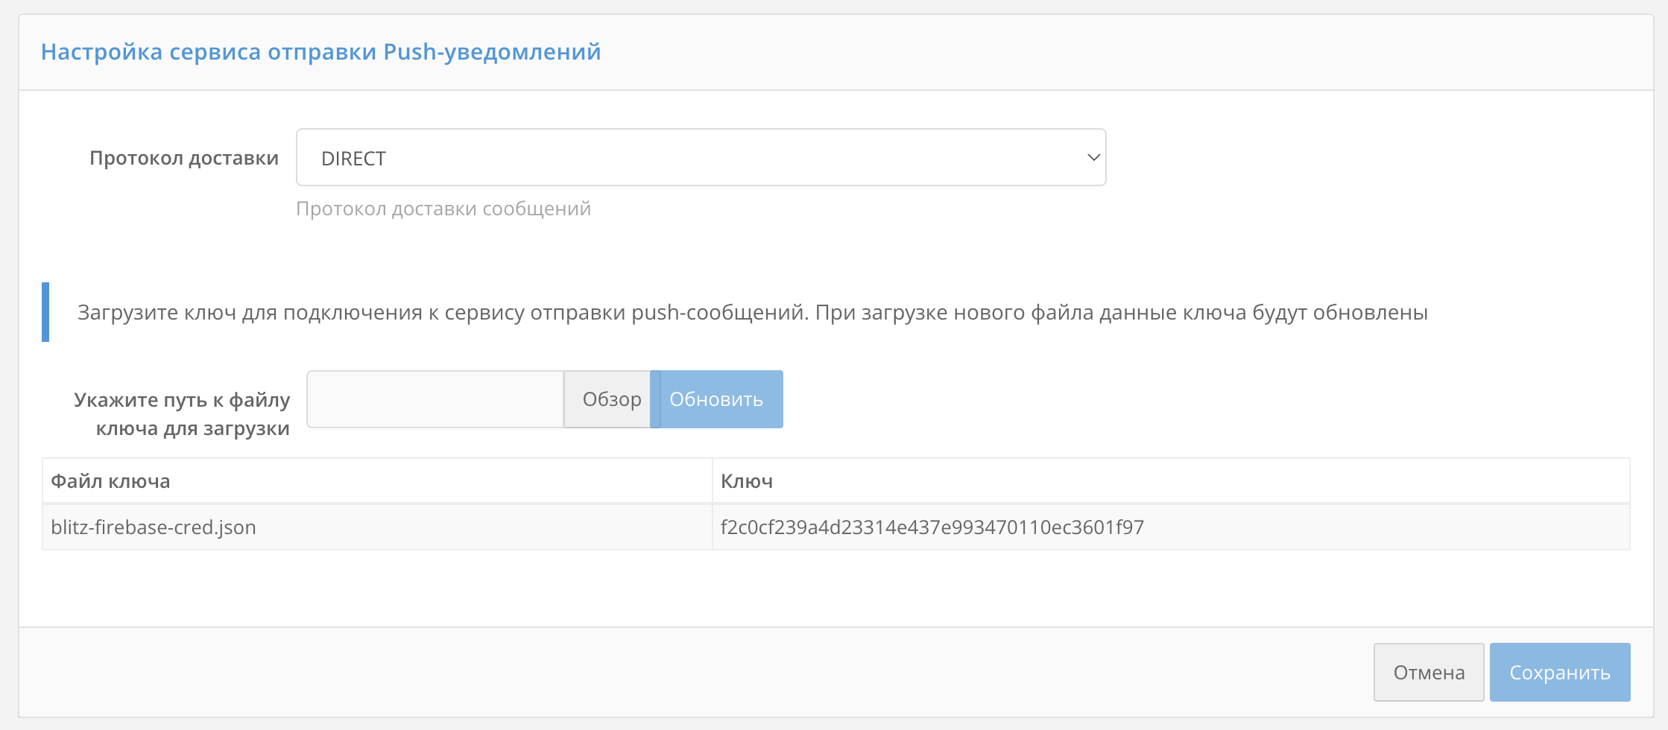Click the Файл ключа column header
Screen dimensions: 1668x730
(x=110, y=481)
